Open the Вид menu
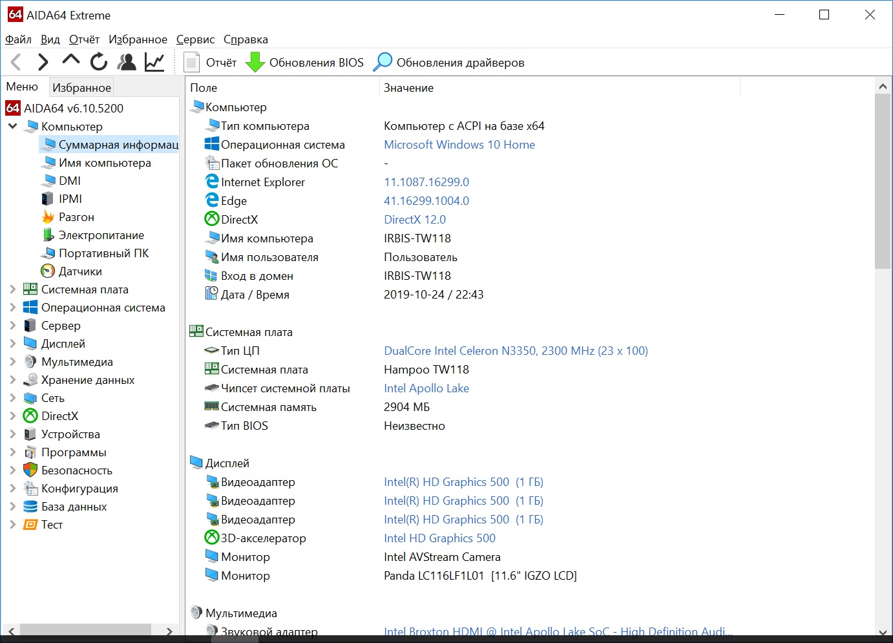 point(50,39)
